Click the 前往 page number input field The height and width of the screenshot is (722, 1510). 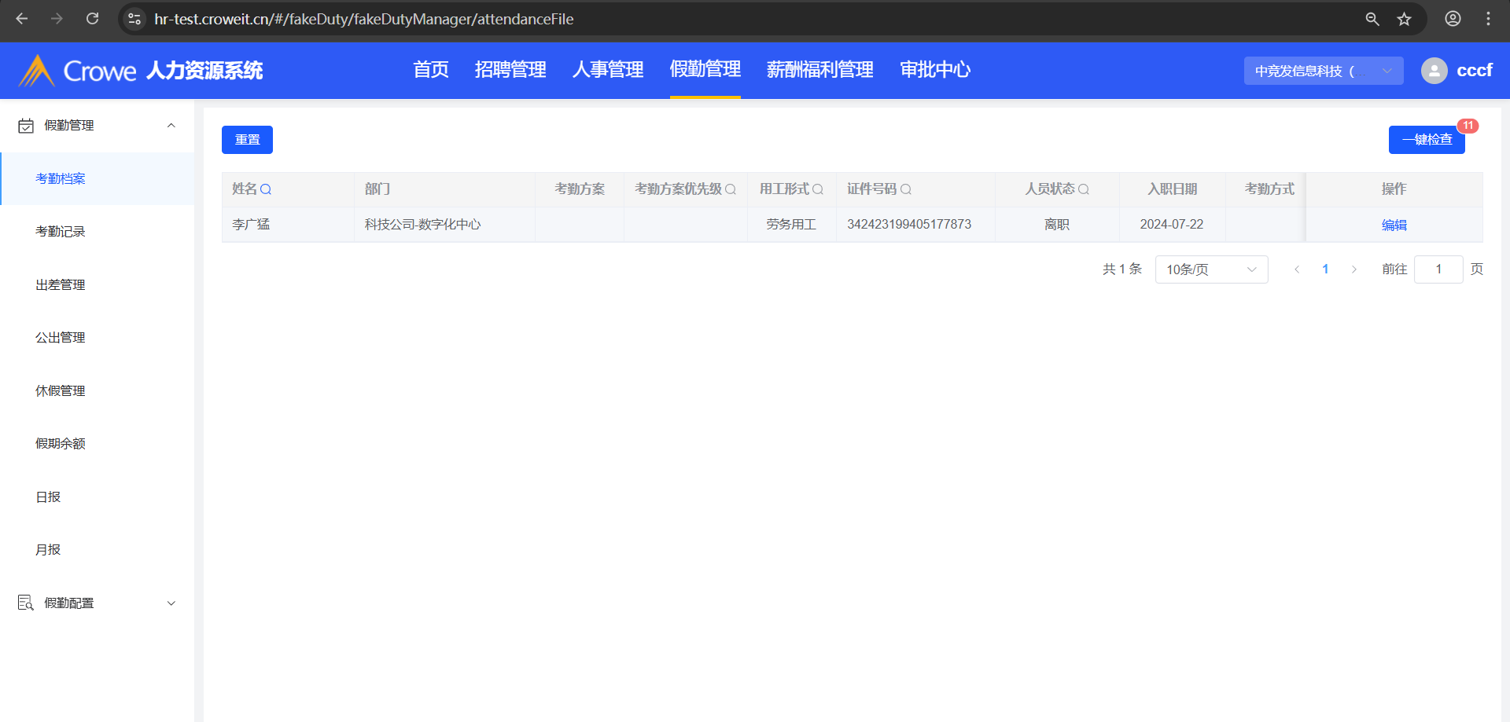point(1438,269)
